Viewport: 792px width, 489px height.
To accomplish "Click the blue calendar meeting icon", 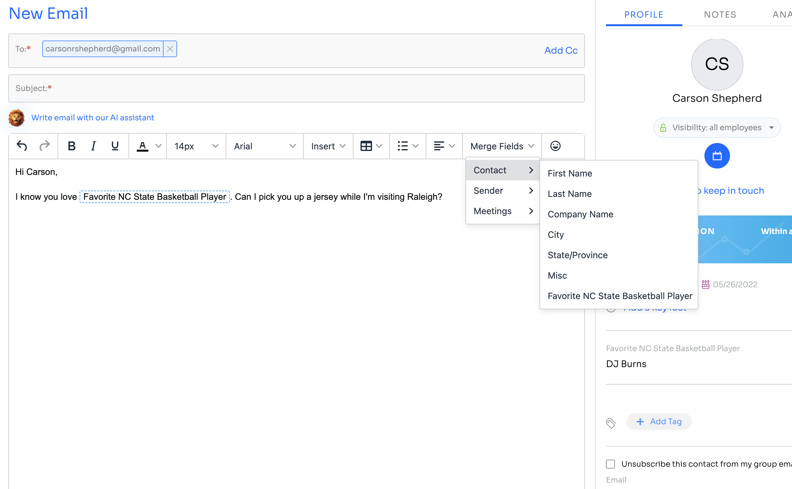I will pos(717,156).
